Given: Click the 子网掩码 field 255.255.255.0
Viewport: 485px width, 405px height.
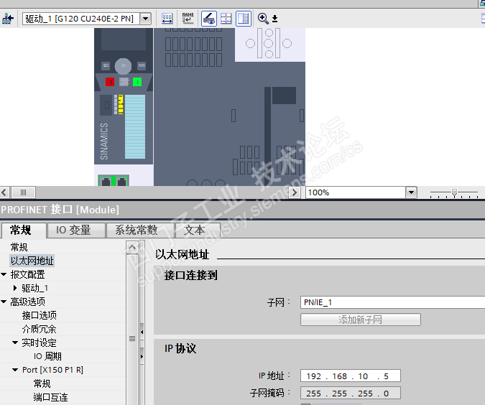Looking at the screenshot, I should (351, 394).
